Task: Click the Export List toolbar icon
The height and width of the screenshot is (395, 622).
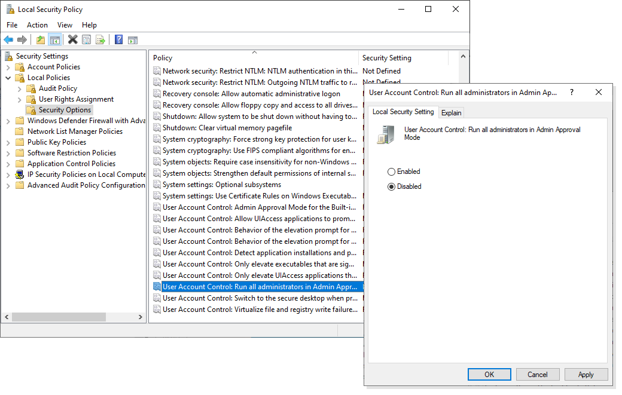Action: click(100, 39)
